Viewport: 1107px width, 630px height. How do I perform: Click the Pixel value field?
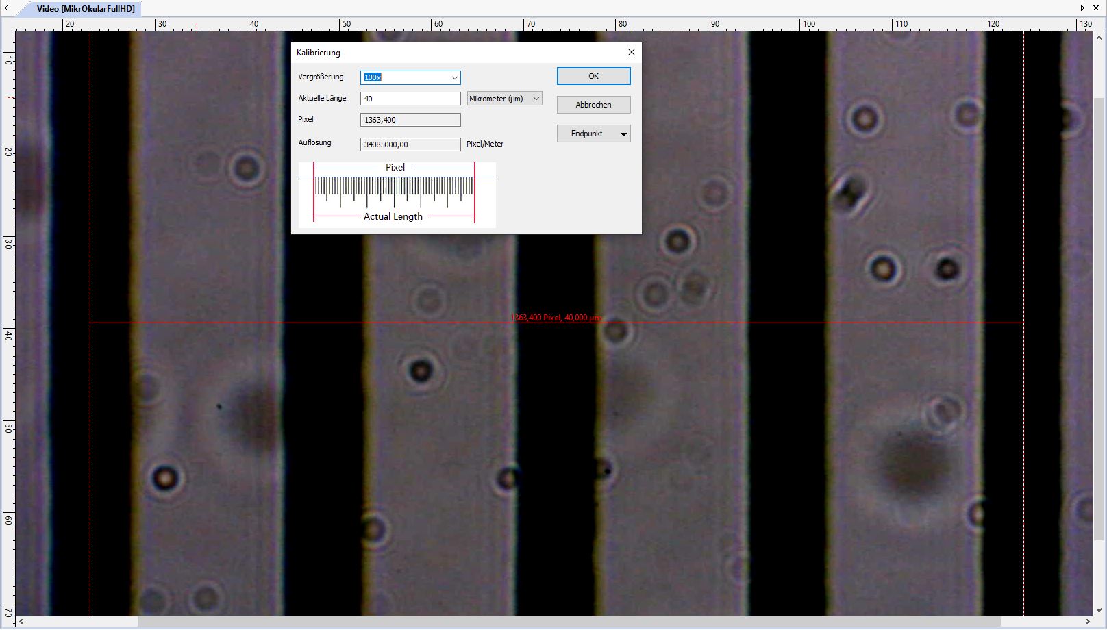pos(410,120)
